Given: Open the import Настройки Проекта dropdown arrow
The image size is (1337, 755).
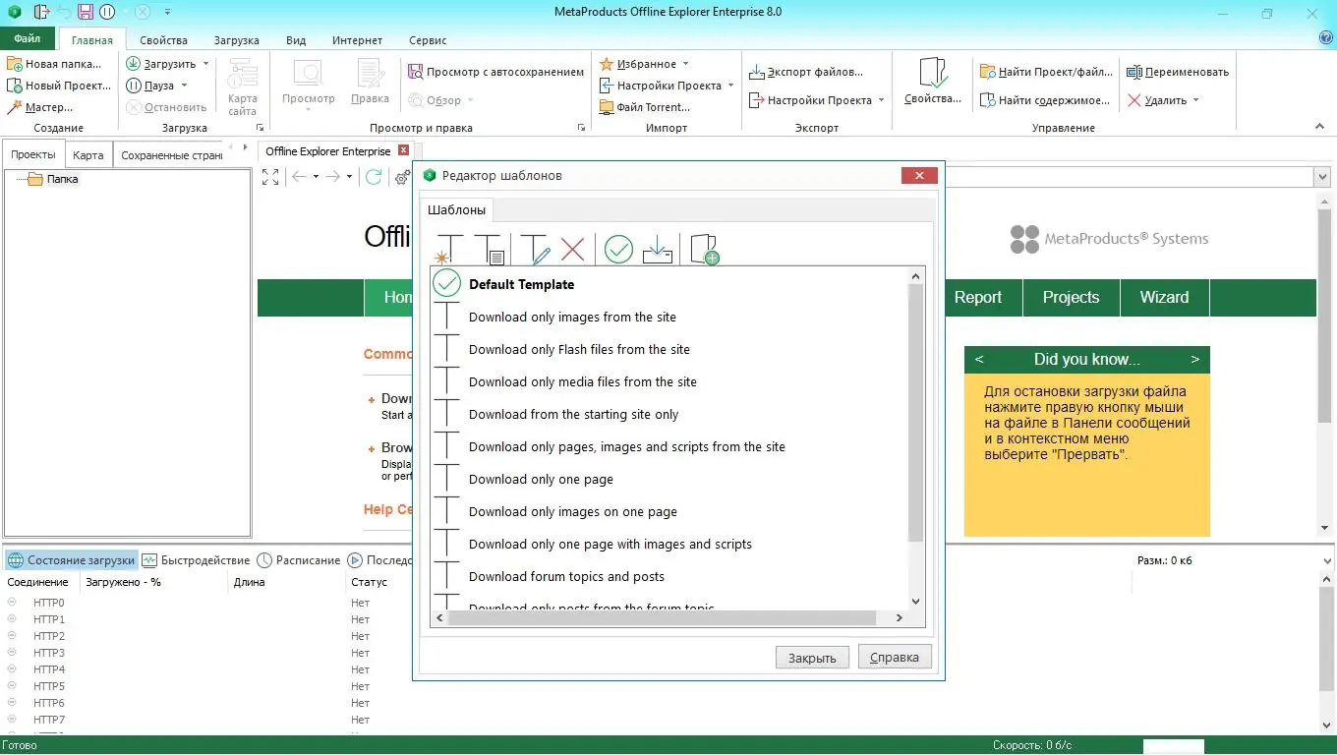Looking at the screenshot, I should (x=730, y=86).
